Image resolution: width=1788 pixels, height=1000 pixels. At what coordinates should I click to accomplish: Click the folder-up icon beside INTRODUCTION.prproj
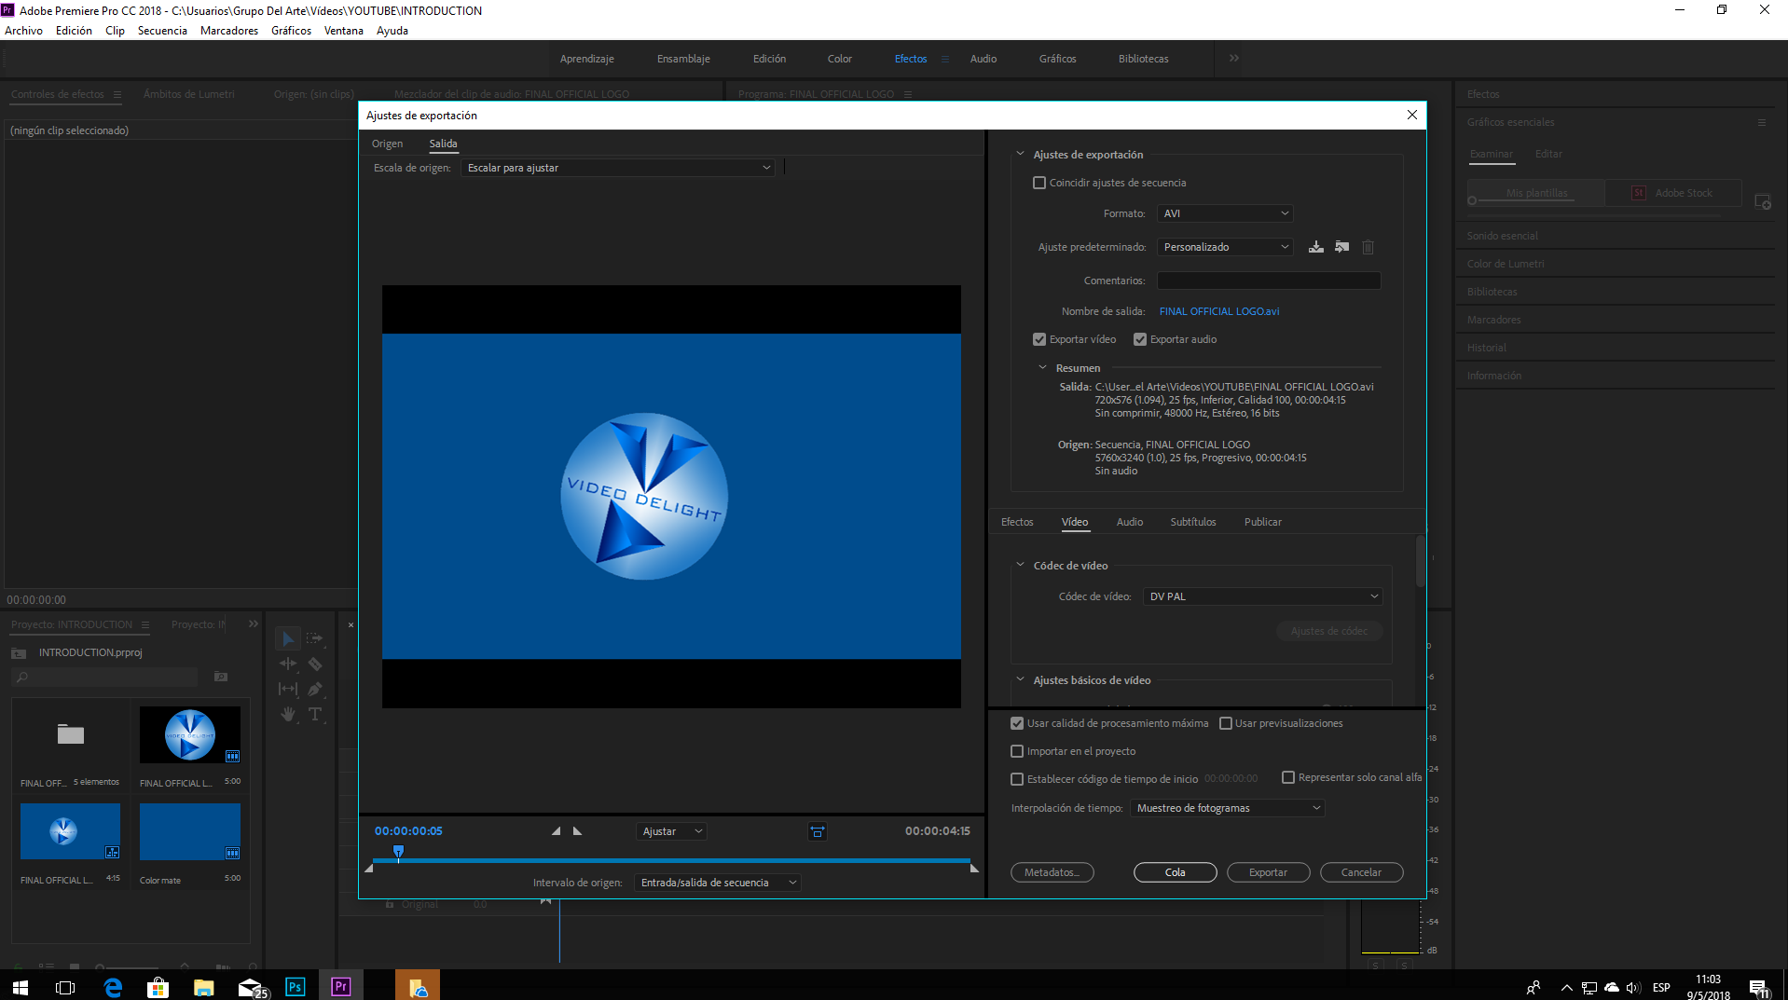click(x=18, y=652)
